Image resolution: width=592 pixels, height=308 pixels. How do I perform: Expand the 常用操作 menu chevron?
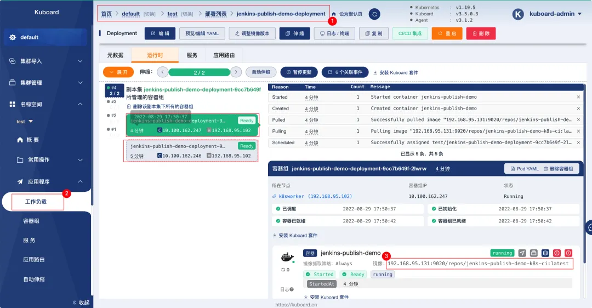(80, 160)
